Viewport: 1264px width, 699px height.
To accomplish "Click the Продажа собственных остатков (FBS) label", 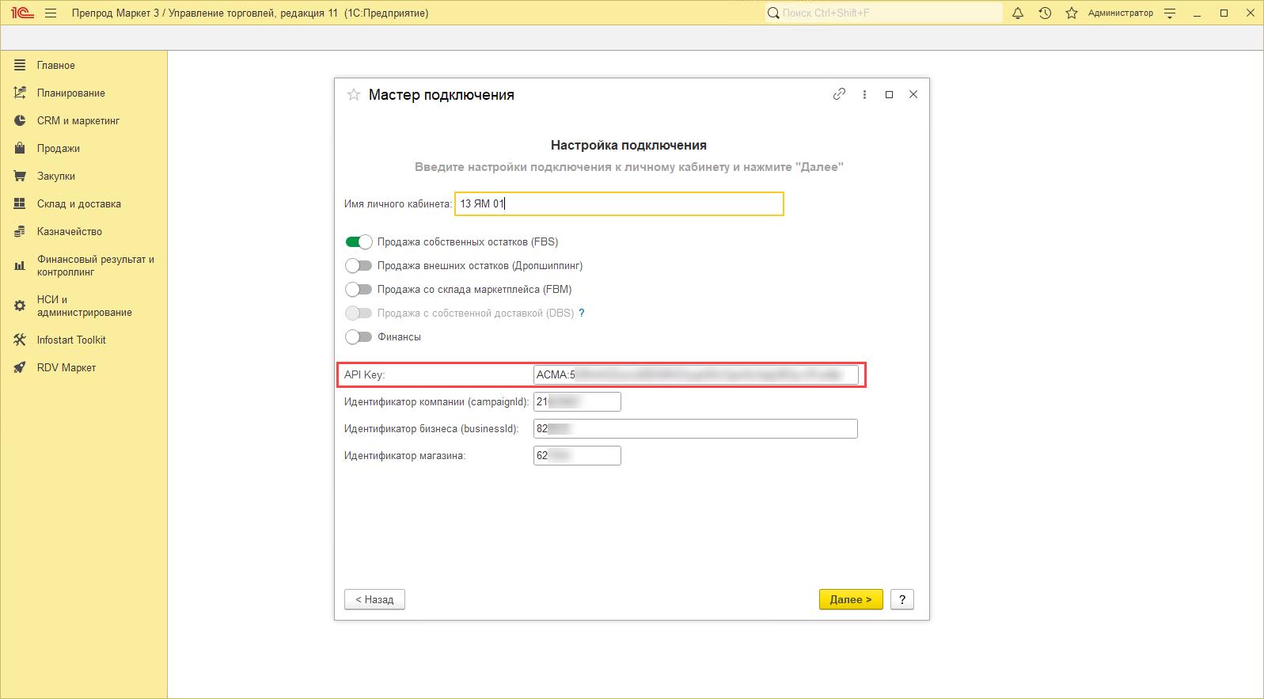I will click(x=468, y=241).
